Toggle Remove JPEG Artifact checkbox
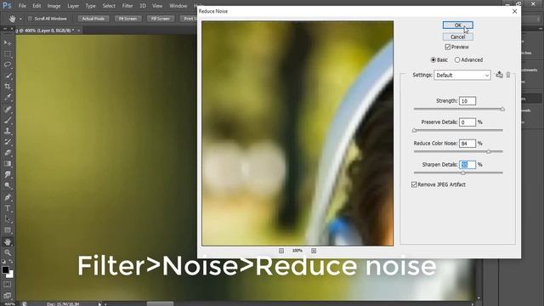This screenshot has height=306, width=544. point(414,184)
